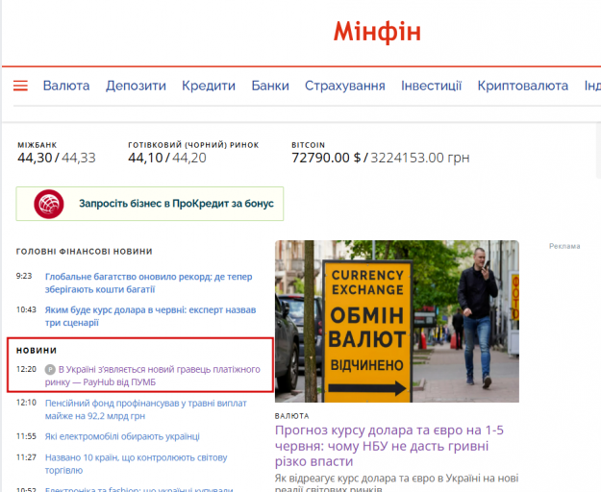Open headline Прогноз курсу долара та євро

click(x=389, y=446)
